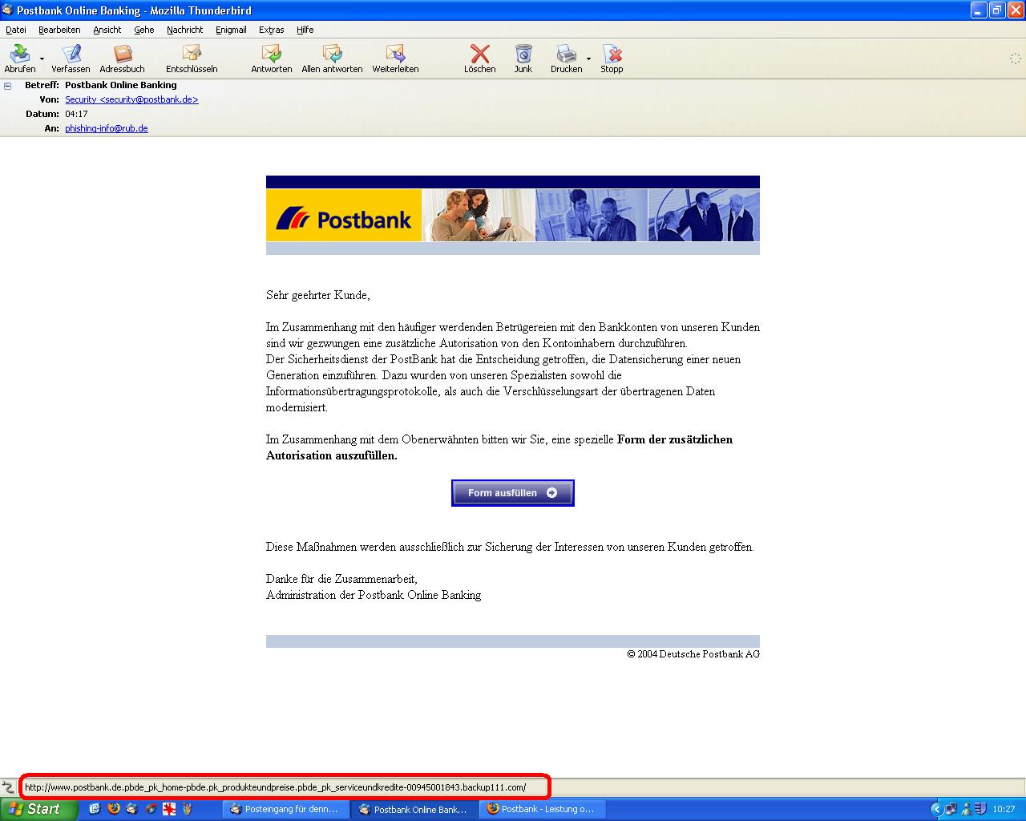Screen dimensions: 1026x821
Task: Open the Hilfe menu
Action: (305, 30)
